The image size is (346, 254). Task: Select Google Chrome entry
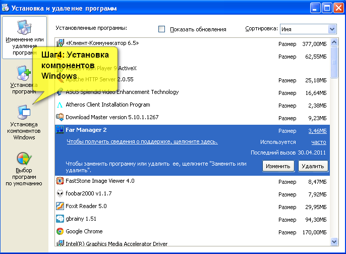pyautogui.click(x=192, y=231)
